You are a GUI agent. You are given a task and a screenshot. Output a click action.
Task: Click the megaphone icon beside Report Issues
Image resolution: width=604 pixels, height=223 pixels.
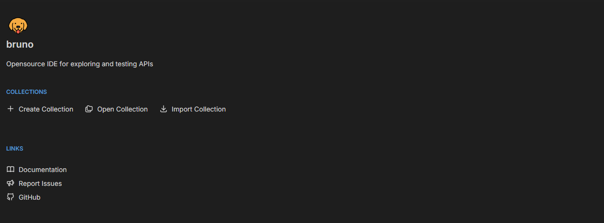click(x=11, y=183)
